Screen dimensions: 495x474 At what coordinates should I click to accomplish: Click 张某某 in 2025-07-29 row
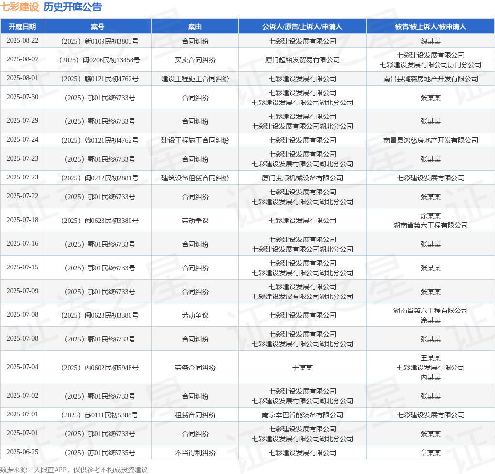click(x=431, y=121)
